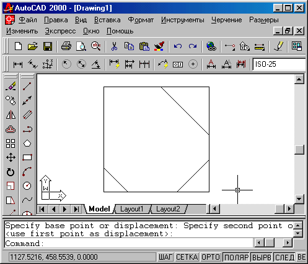Select Linear Dimension tool
The image size is (308, 264).
[18, 64]
